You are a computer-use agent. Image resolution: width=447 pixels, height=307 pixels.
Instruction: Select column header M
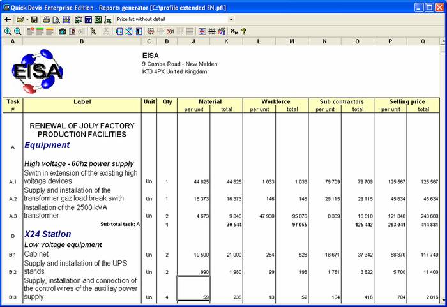pos(292,41)
